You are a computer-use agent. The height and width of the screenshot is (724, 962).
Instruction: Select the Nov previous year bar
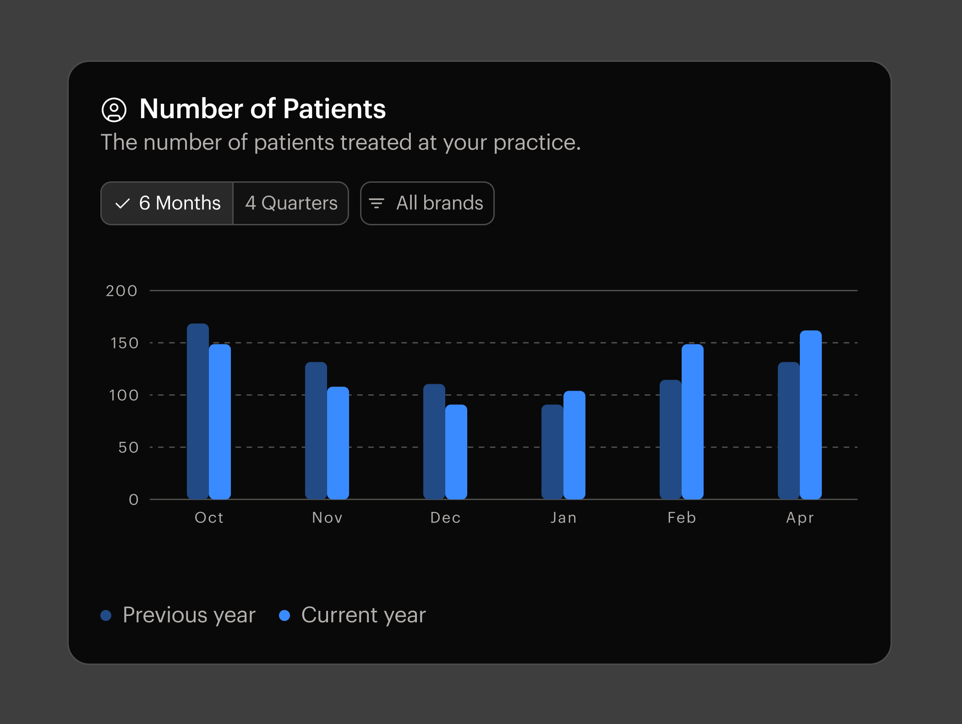(316, 430)
